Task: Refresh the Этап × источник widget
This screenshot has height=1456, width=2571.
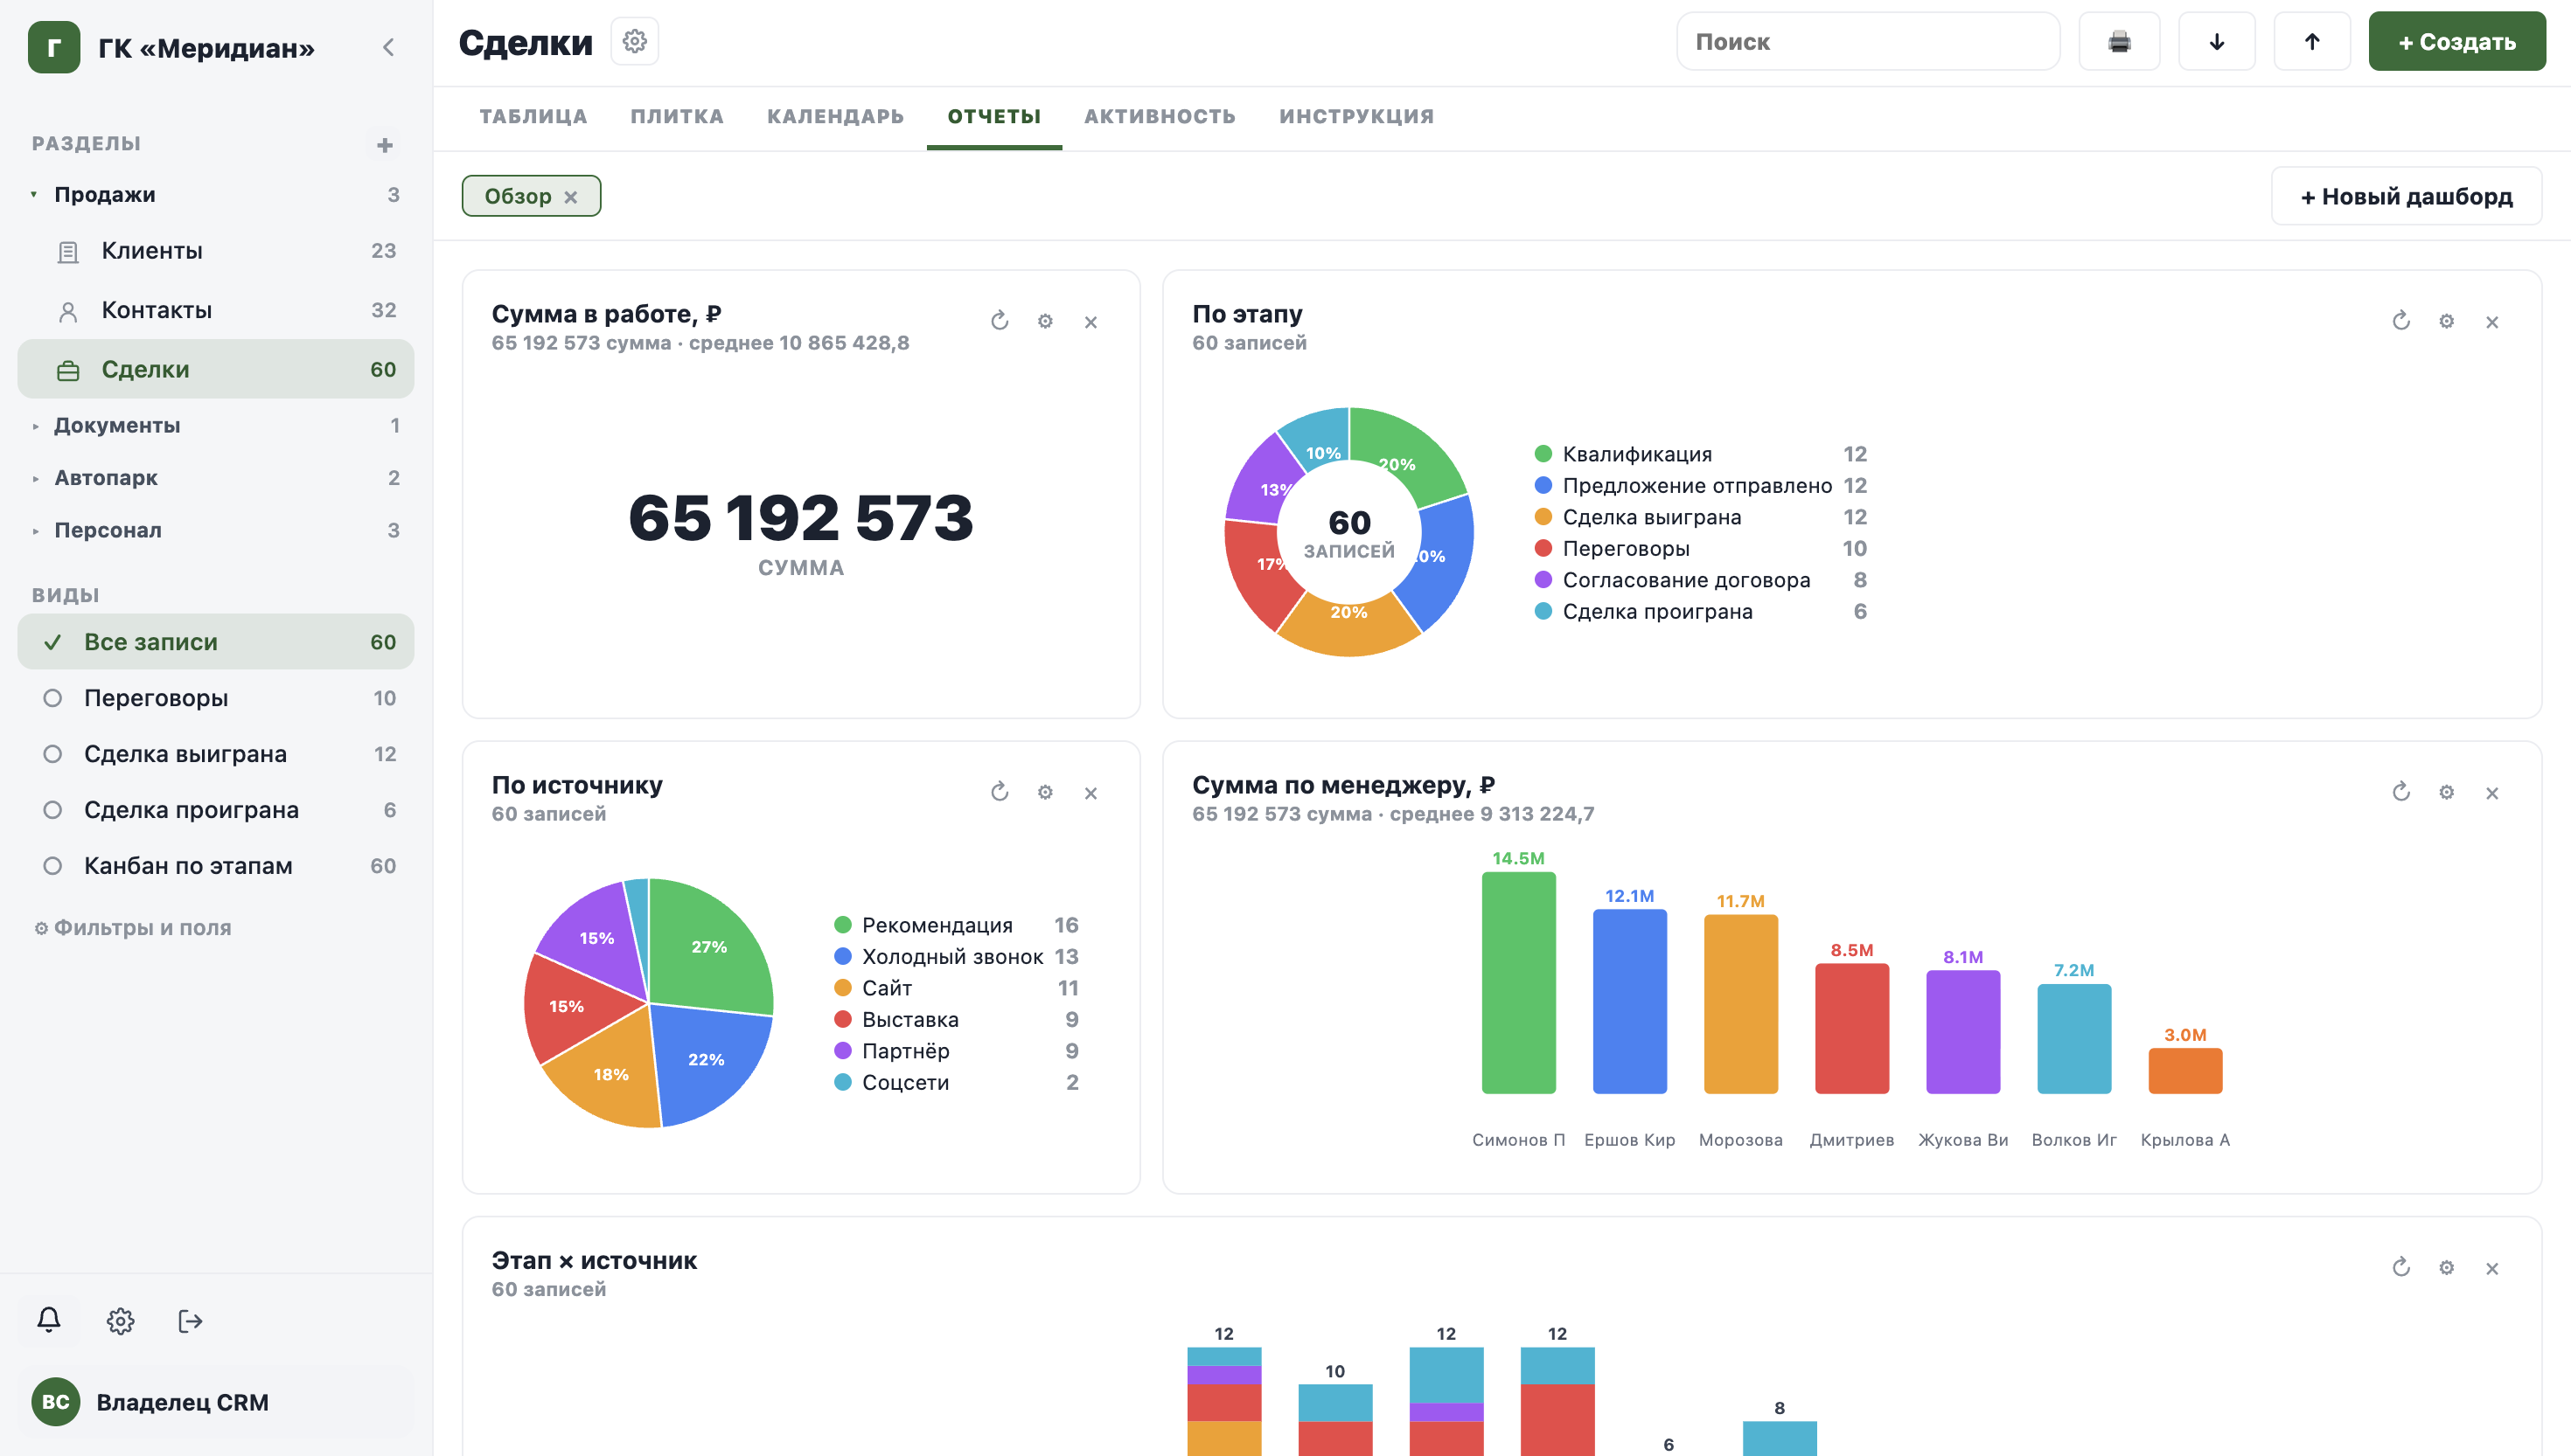Action: pos(2401,1268)
